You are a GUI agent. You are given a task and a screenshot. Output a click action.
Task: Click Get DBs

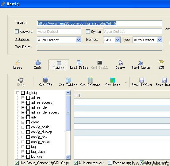coord(46,82)
